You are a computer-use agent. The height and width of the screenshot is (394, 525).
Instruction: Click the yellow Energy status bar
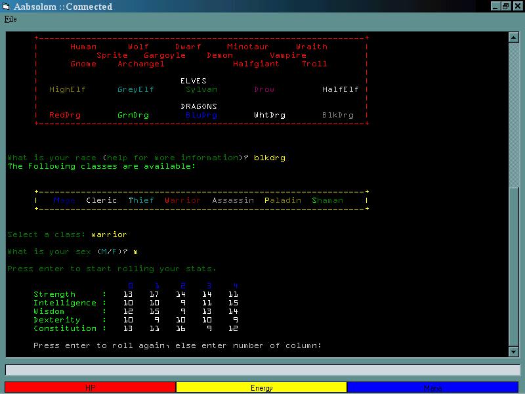(261, 387)
